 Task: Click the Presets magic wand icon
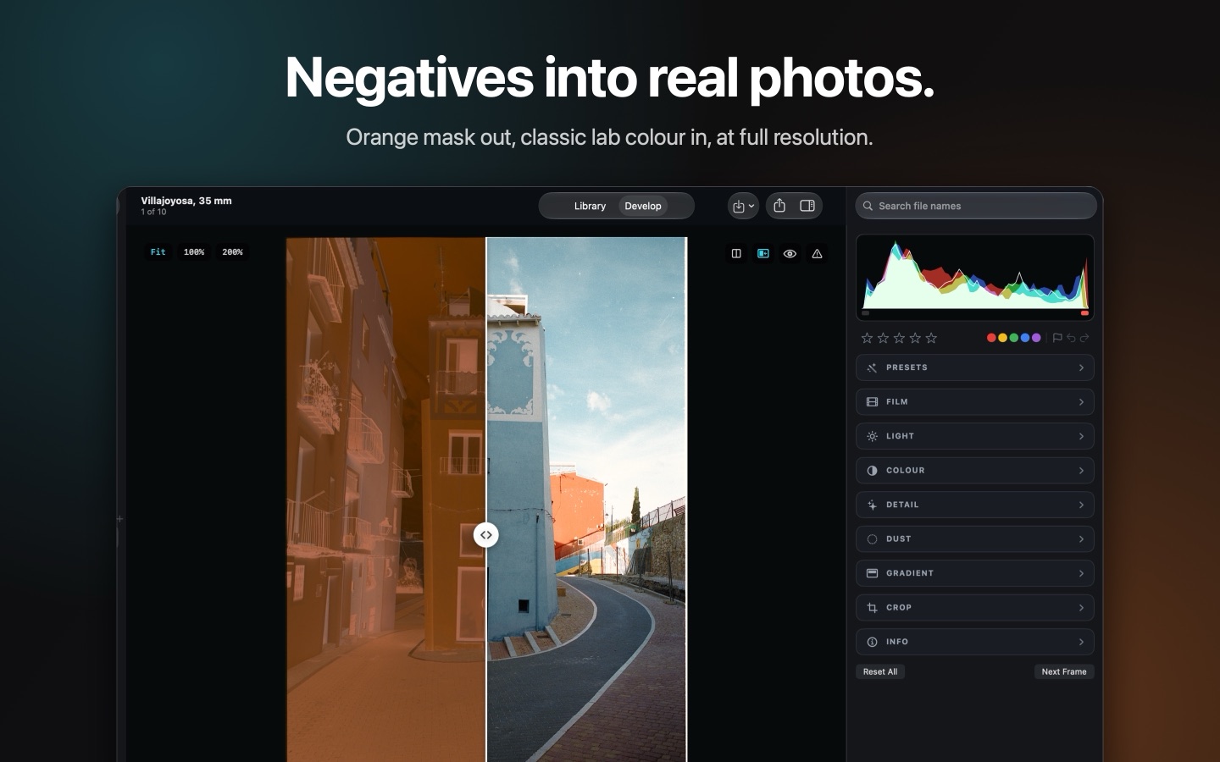pos(872,367)
